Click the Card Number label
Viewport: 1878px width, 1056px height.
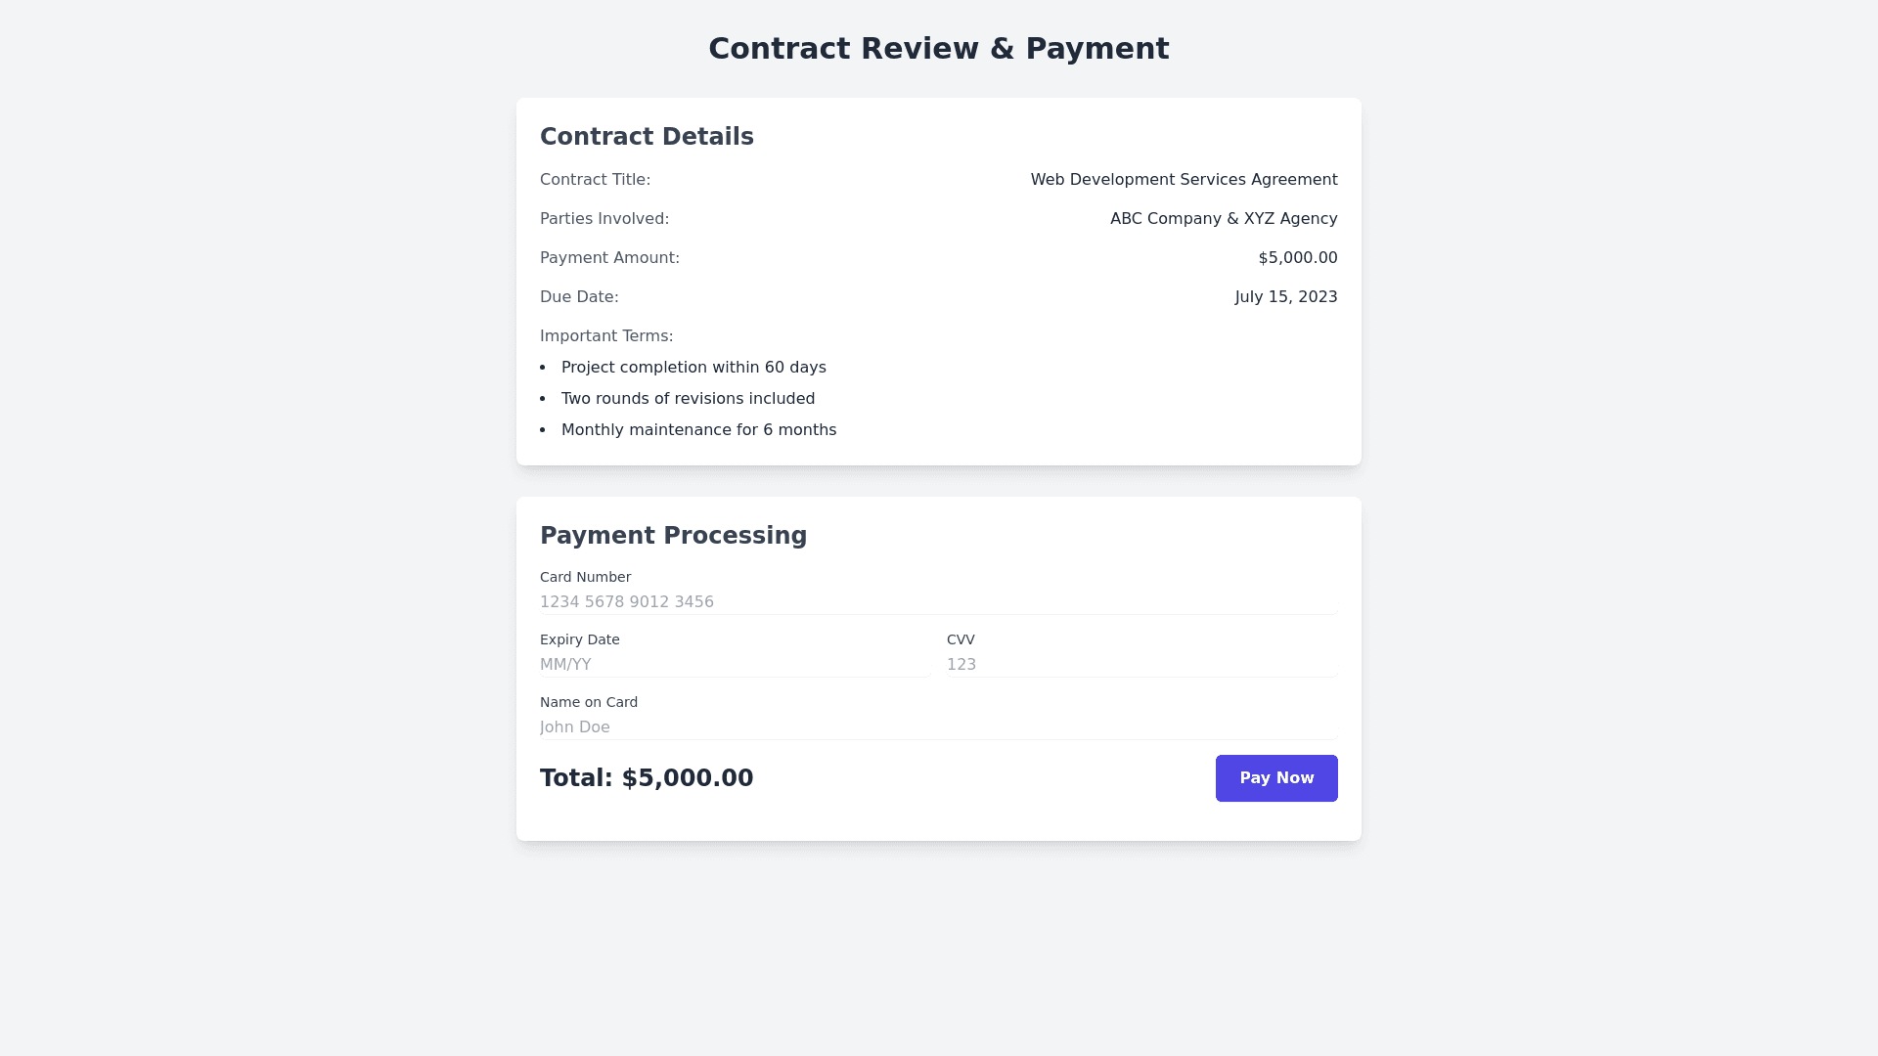pyautogui.click(x=585, y=578)
